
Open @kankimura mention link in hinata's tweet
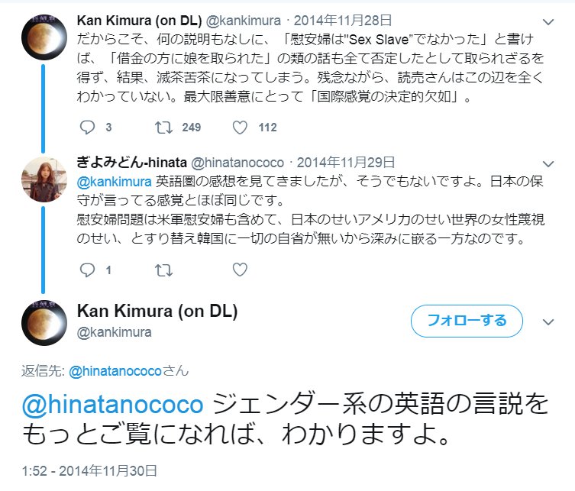pyautogui.click(x=114, y=182)
